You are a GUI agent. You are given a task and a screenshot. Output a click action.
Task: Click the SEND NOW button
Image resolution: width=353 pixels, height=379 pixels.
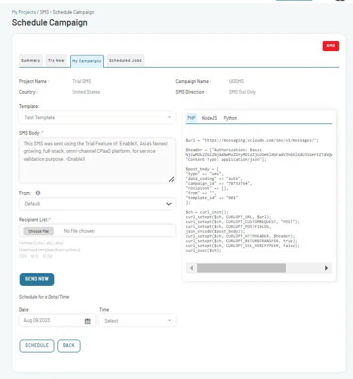37,279
